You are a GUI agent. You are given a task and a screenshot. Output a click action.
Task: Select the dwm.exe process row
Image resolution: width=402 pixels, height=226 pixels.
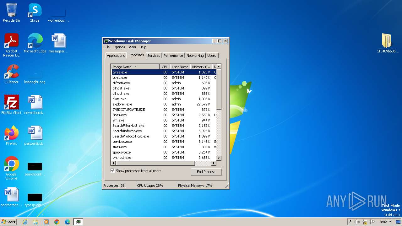click(164, 99)
